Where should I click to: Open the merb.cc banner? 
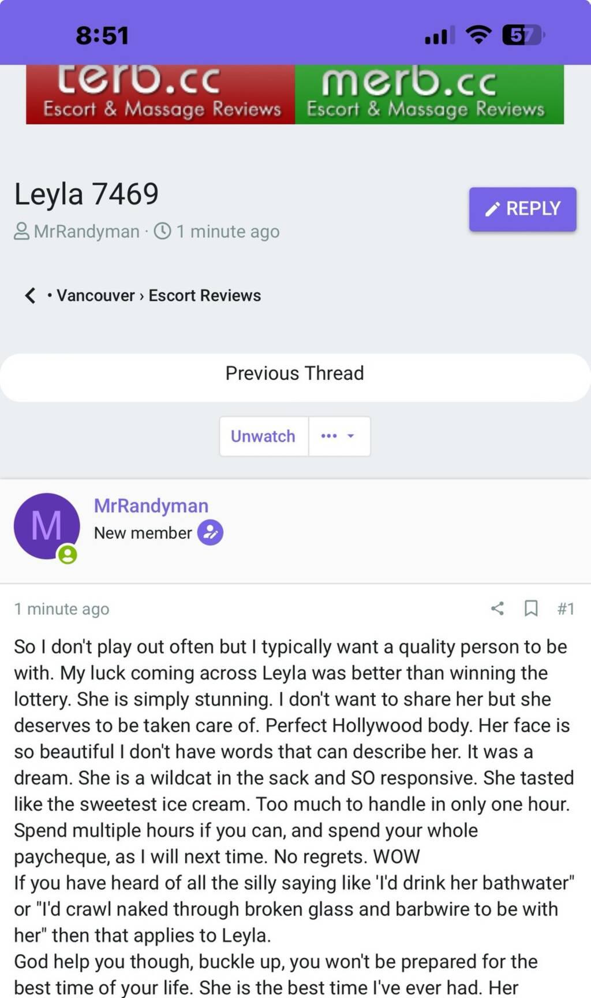pyautogui.click(x=429, y=94)
